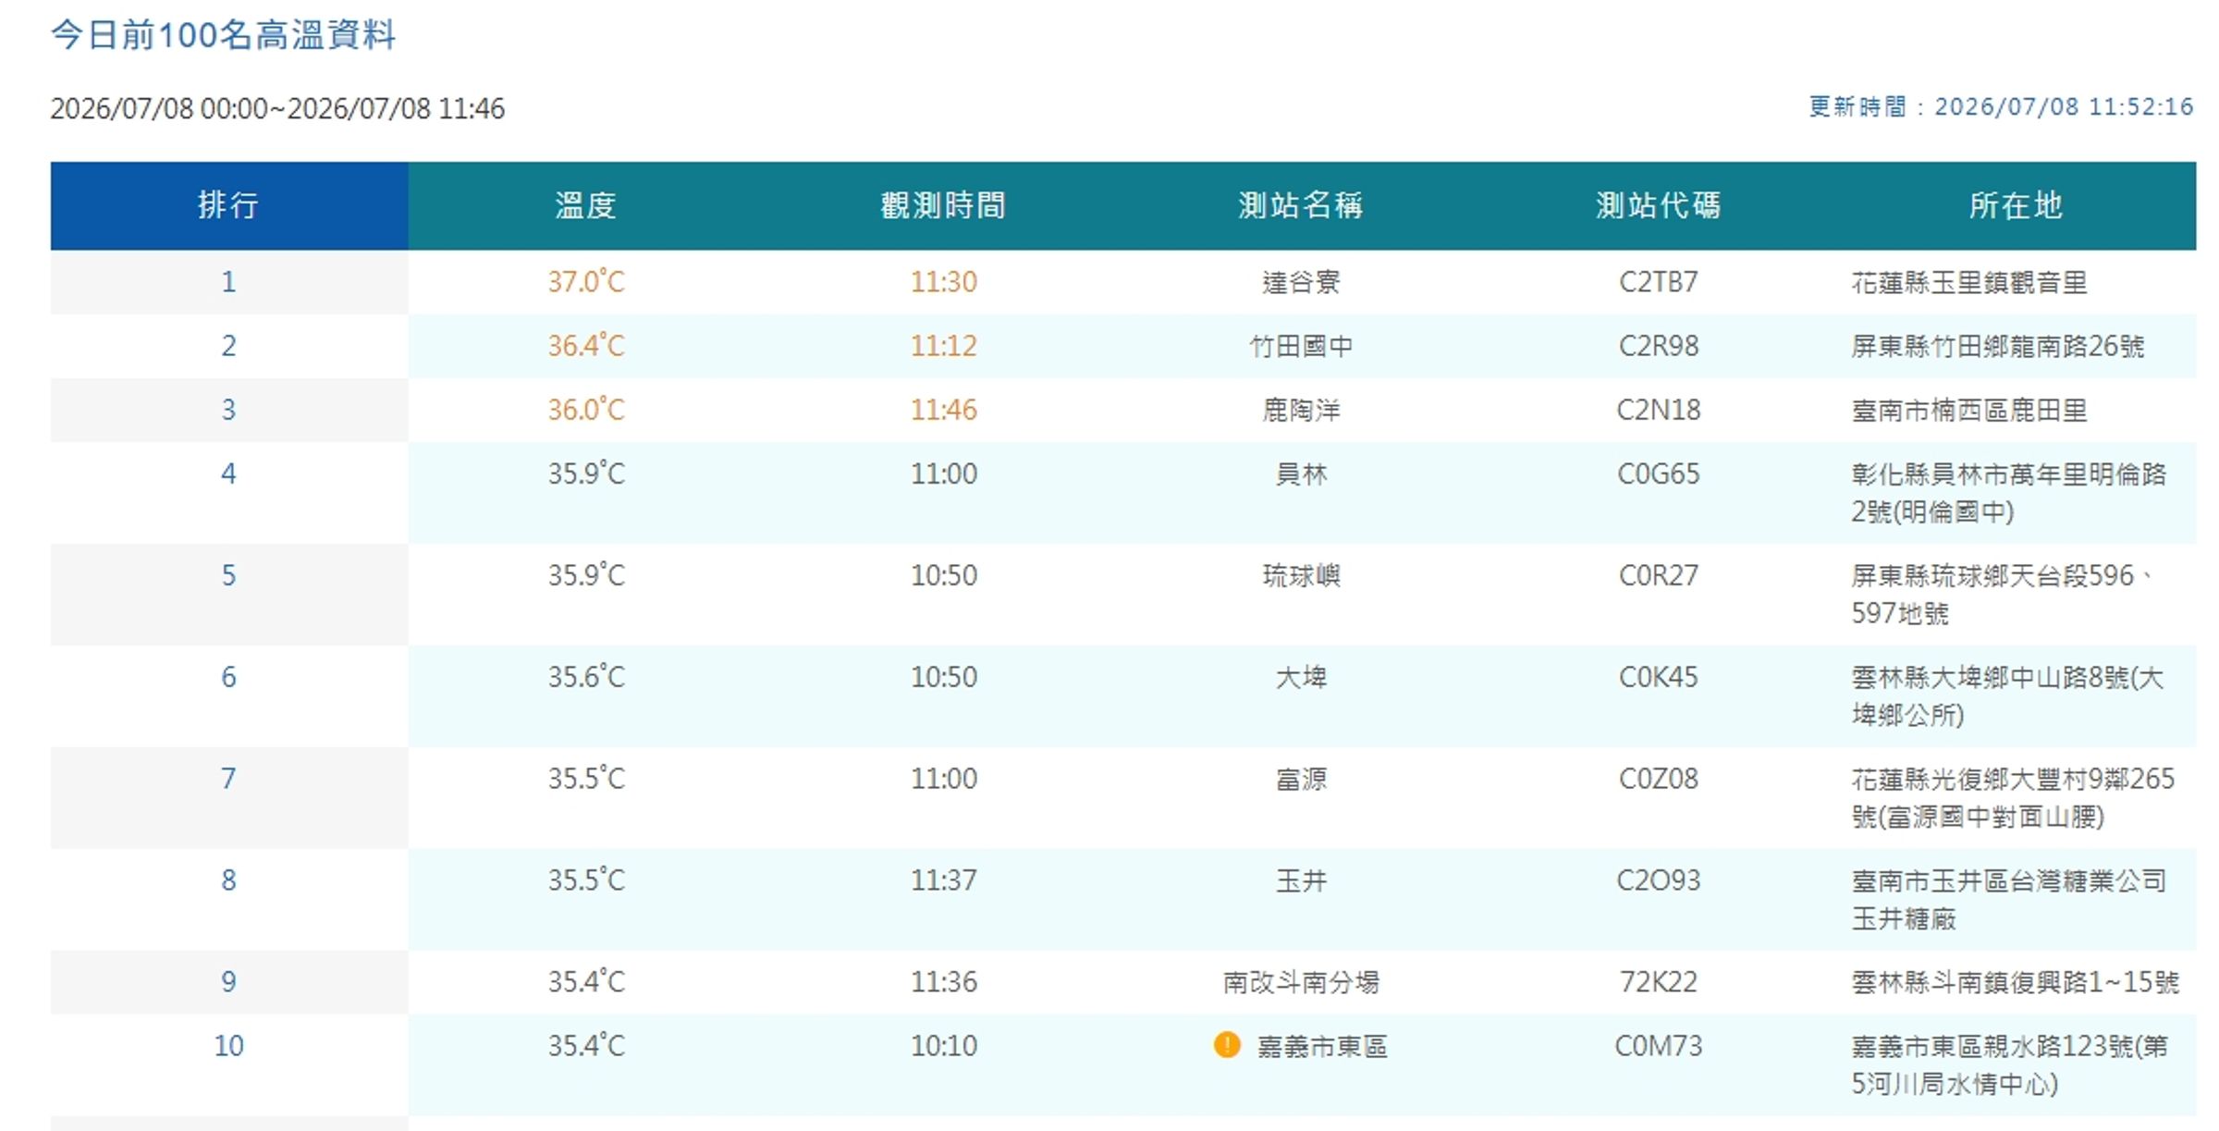Click the 所在地 column header
The width and height of the screenshot is (2219, 1131).
point(2016,205)
